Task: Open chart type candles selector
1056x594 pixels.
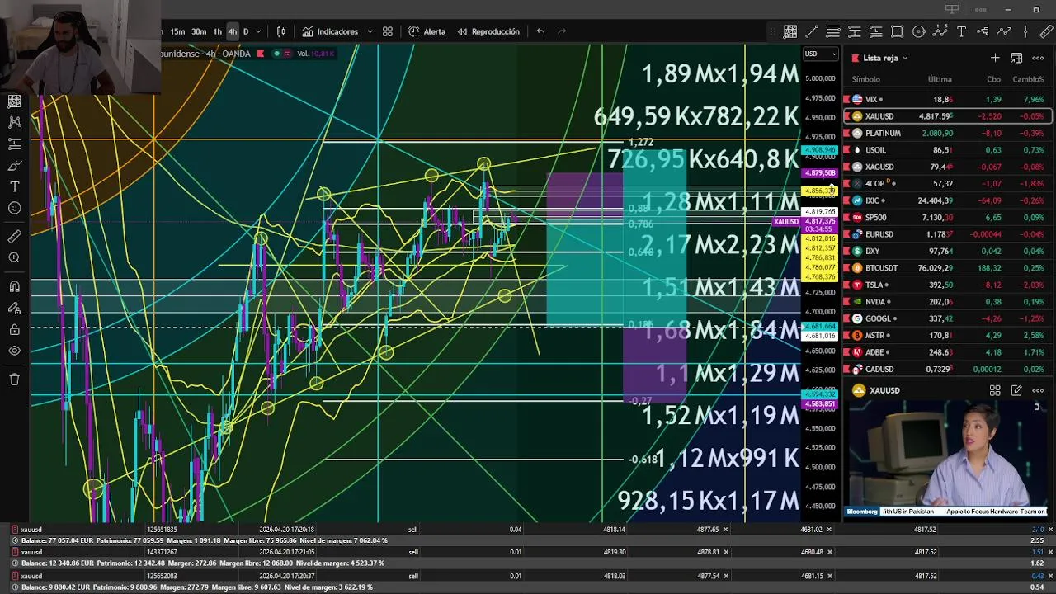Action: [x=281, y=31]
